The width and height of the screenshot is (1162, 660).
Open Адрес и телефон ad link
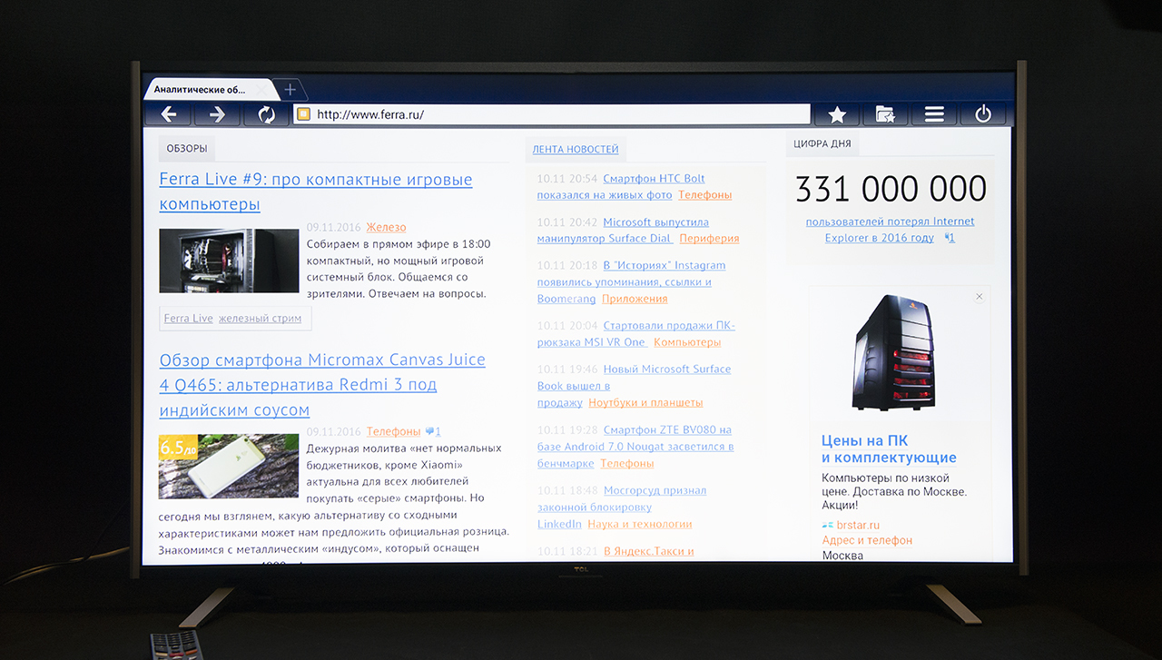click(x=867, y=540)
